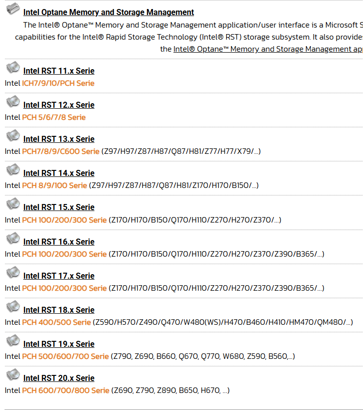The image size is (363, 410).
Task: Click the drive icon beside Intel RST 17.x Serie
Action: click(13, 273)
